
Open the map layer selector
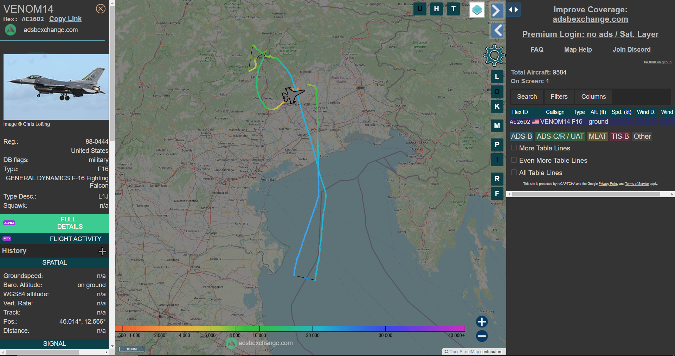[x=477, y=10]
